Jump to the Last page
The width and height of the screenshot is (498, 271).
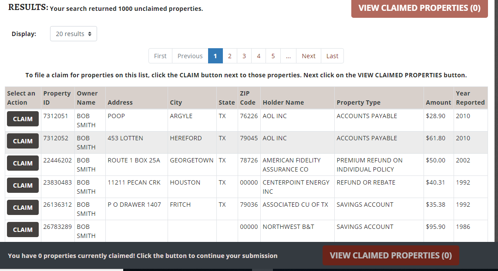coord(332,56)
